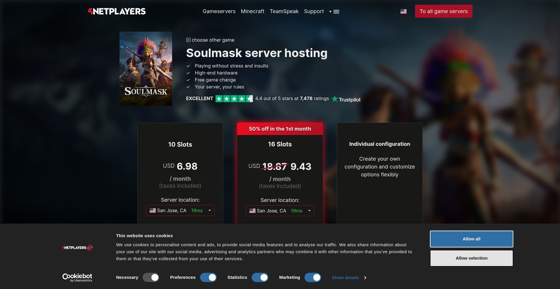
Task: Click the US flag language selector
Action: tap(403, 11)
